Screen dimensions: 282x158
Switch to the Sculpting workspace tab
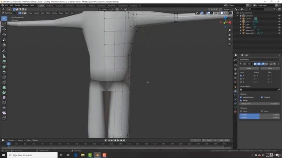[59, 6]
